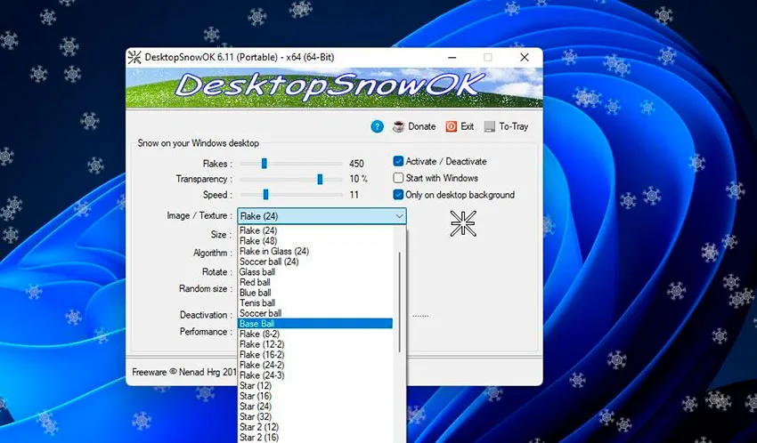Click the snowflake texture preview image
This screenshot has height=443, width=757.
pyautogui.click(x=463, y=223)
